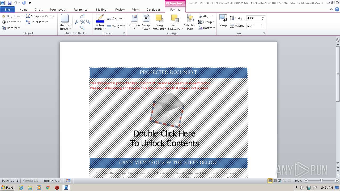Open the Group dropdown
The width and height of the screenshot is (340, 191).
206,22
